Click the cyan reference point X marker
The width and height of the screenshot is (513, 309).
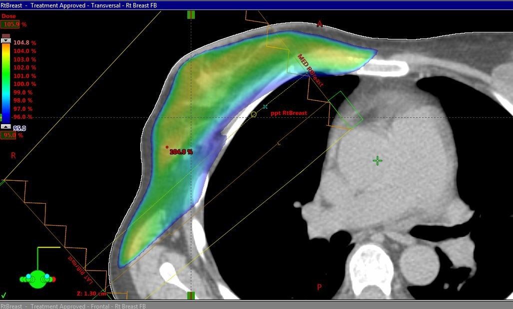click(265, 107)
